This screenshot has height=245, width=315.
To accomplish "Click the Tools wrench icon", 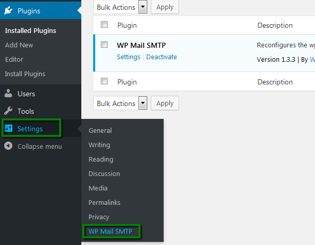I will 8,111.
